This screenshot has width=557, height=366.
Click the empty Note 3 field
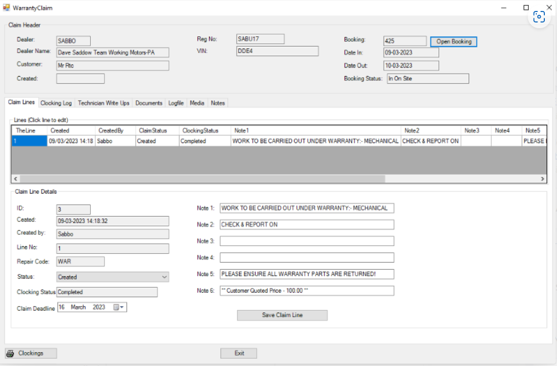click(307, 241)
